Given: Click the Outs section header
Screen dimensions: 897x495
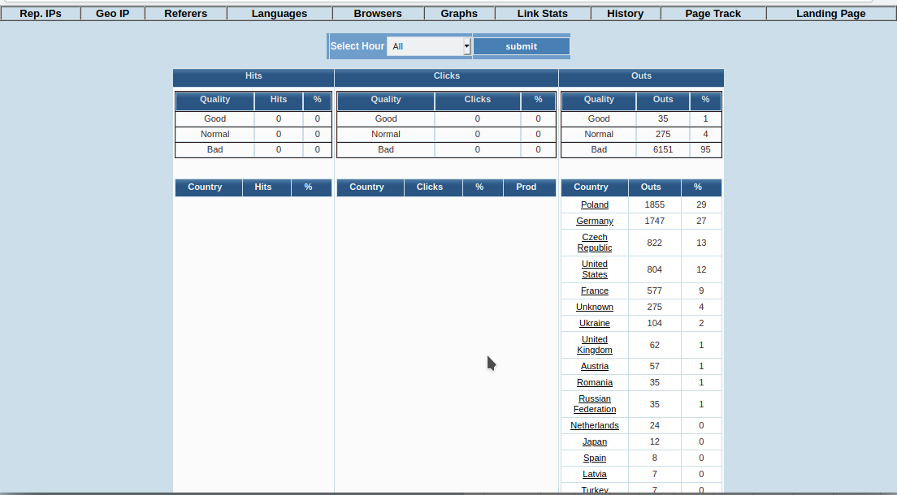Looking at the screenshot, I should tap(641, 76).
